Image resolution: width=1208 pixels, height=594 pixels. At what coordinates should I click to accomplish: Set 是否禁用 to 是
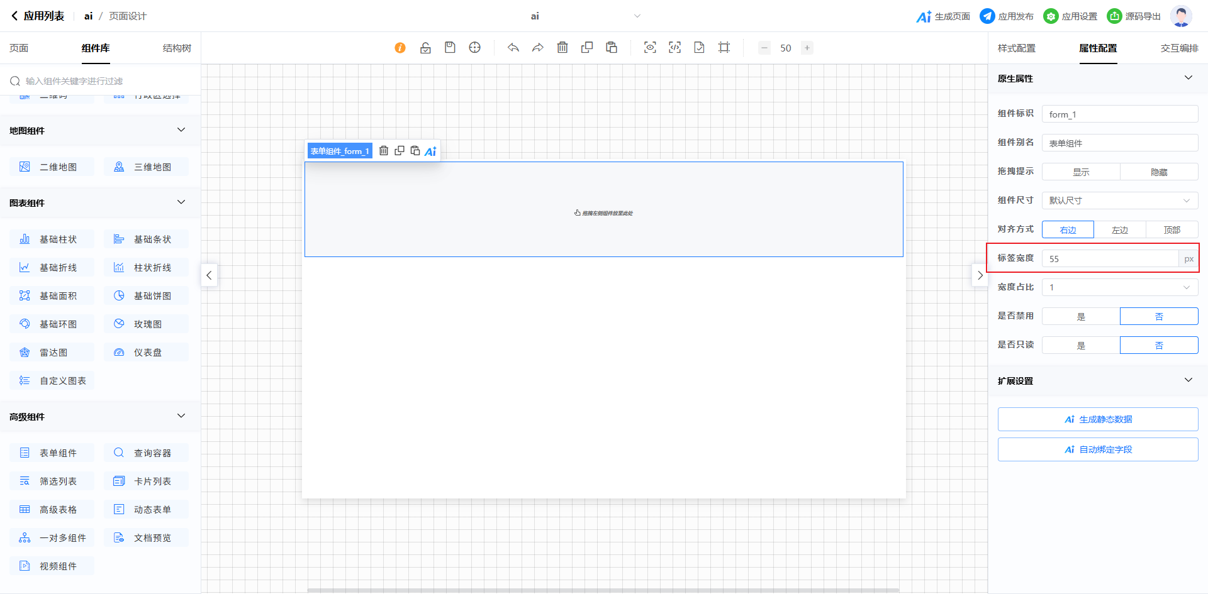tap(1080, 316)
